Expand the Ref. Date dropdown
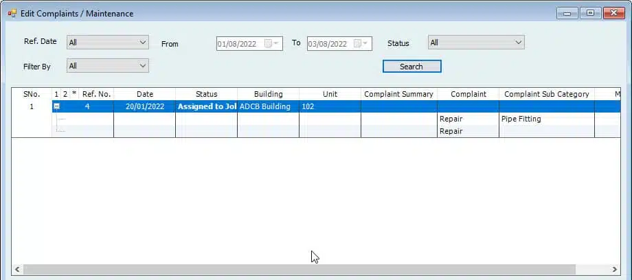The height and width of the screenshot is (280, 632). 143,43
